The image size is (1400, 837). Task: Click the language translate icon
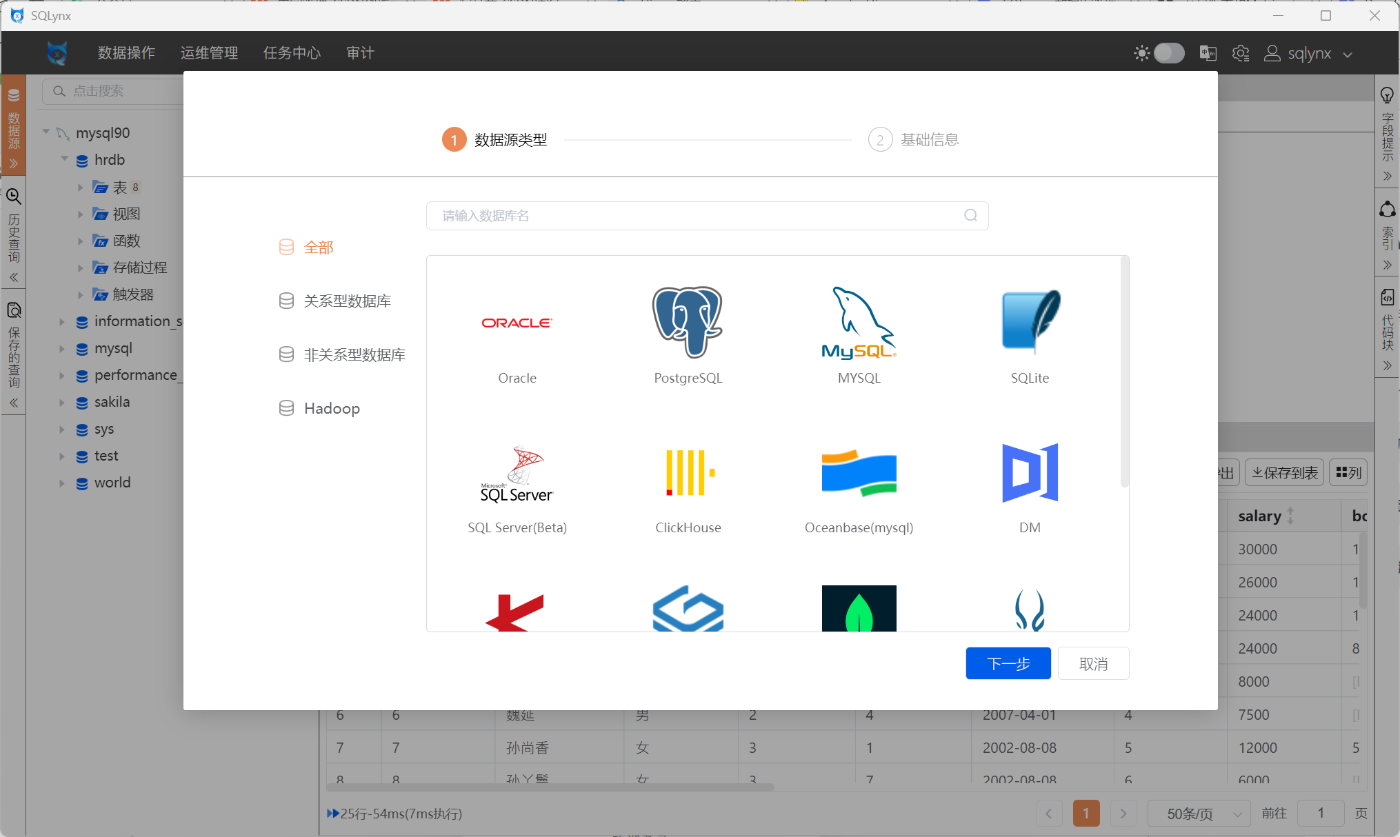[1208, 53]
